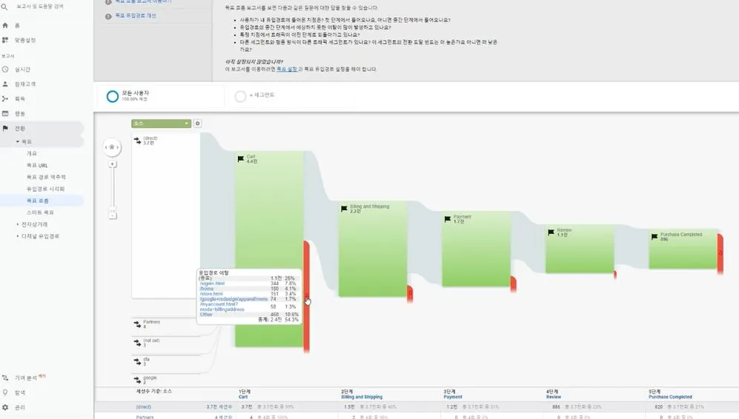The image size is (739, 419).
Task: Open Audience (잠재고객) person icon
Action: click(5, 84)
